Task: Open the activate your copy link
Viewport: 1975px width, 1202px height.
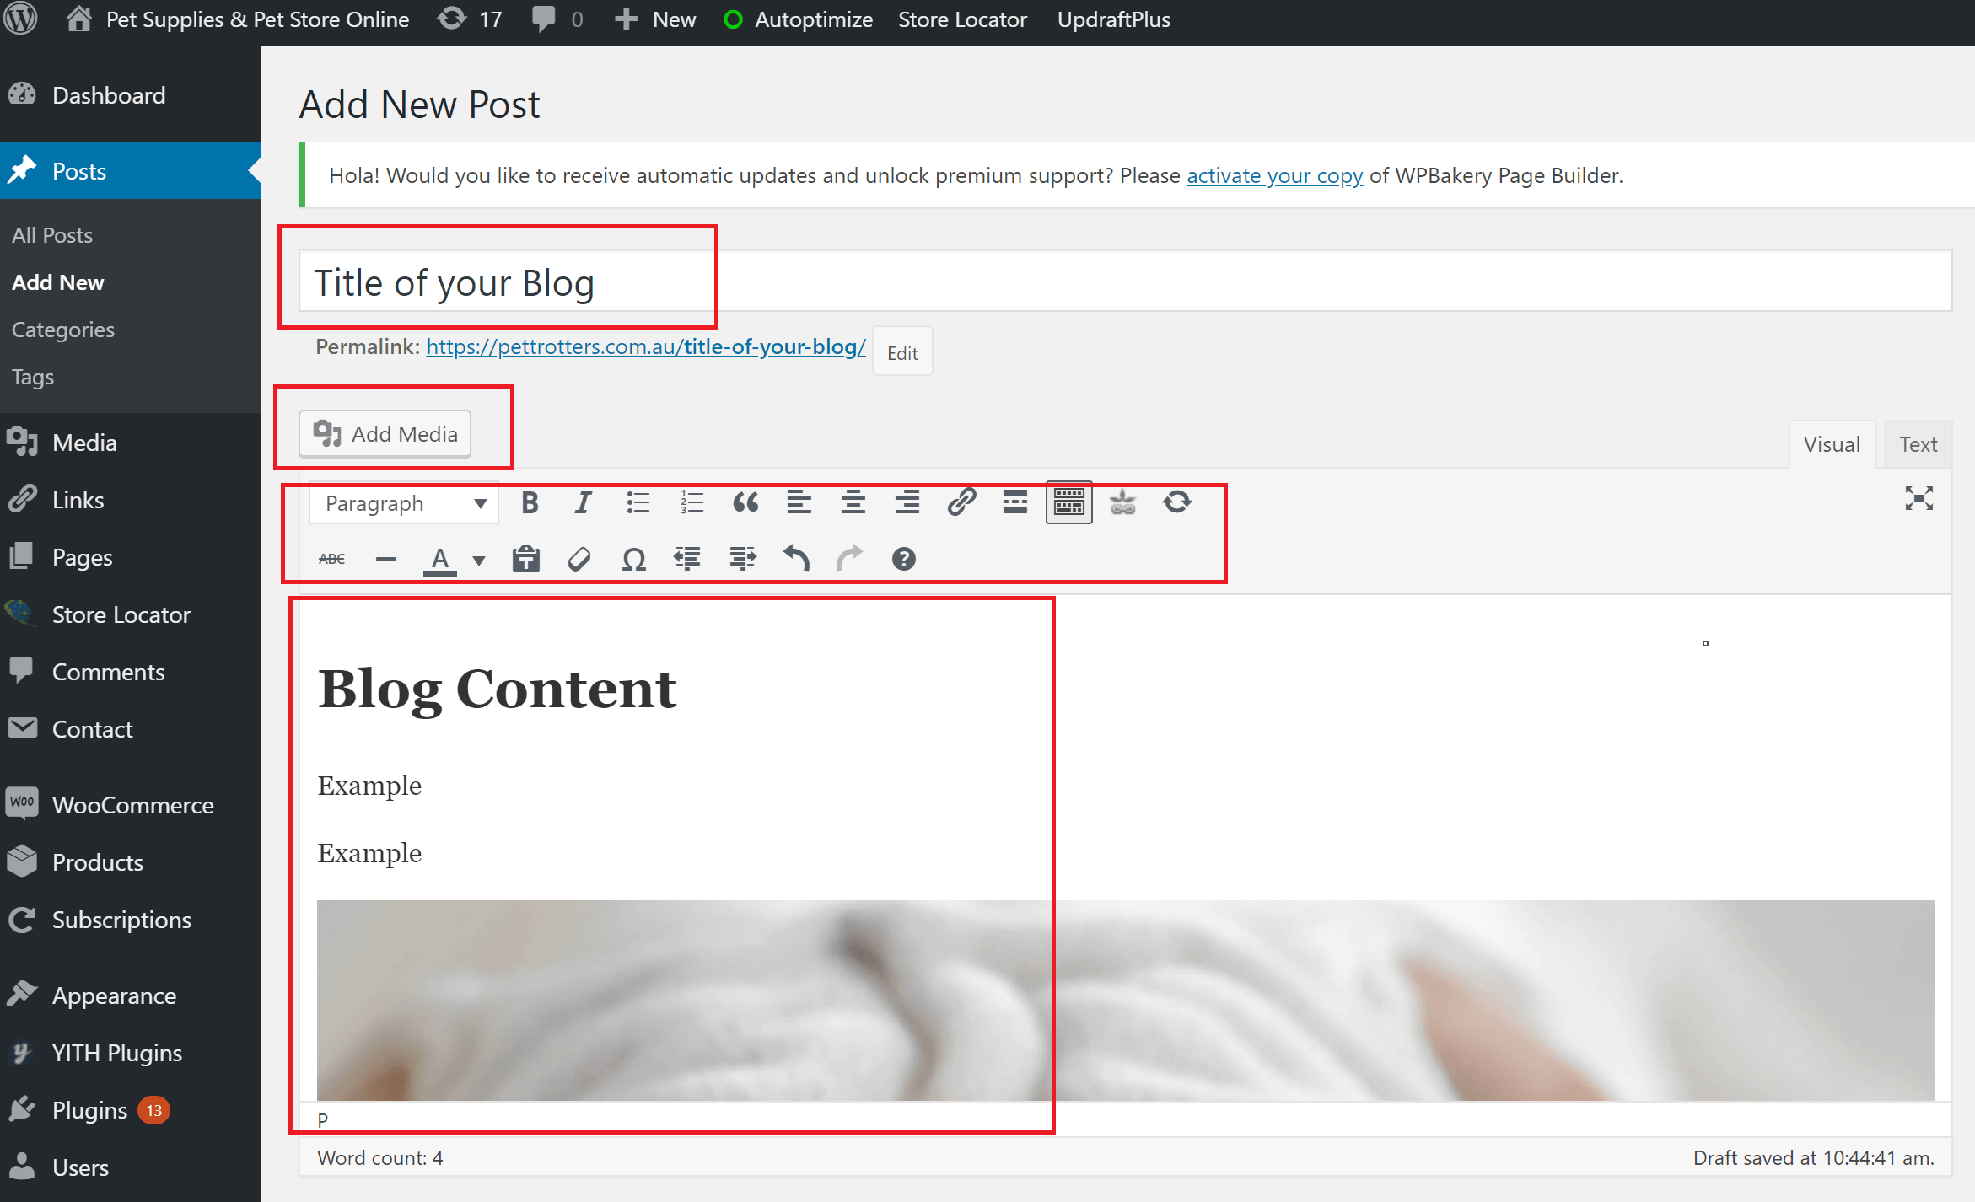Action: coord(1274,175)
